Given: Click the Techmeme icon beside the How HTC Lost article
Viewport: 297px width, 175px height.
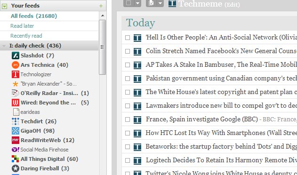Looking at the screenshot, I should [x=137, y=133].
